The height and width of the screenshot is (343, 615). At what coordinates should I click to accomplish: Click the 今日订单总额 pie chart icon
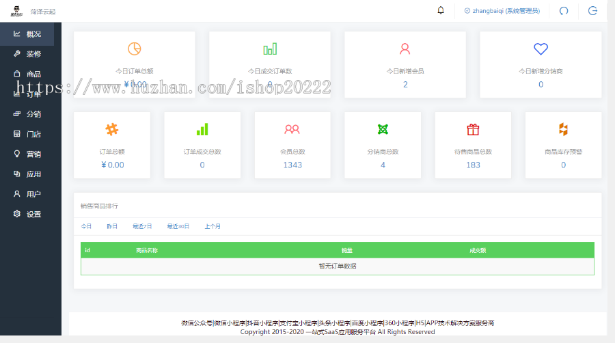pos(134,49)
